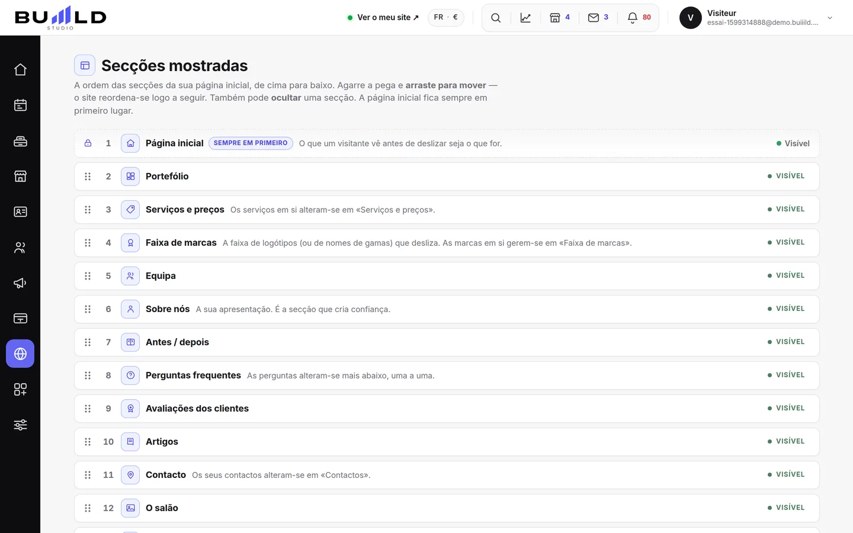
Task: Open the add-modules grid icon in sidebar
Action: (x=20, y=389)
